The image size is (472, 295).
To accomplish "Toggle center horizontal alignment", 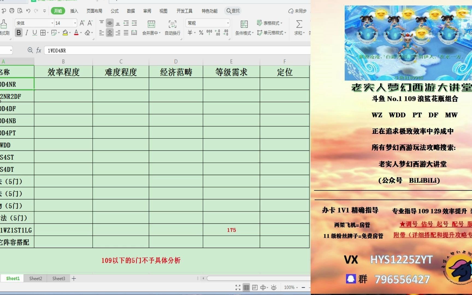I will 110,33.
